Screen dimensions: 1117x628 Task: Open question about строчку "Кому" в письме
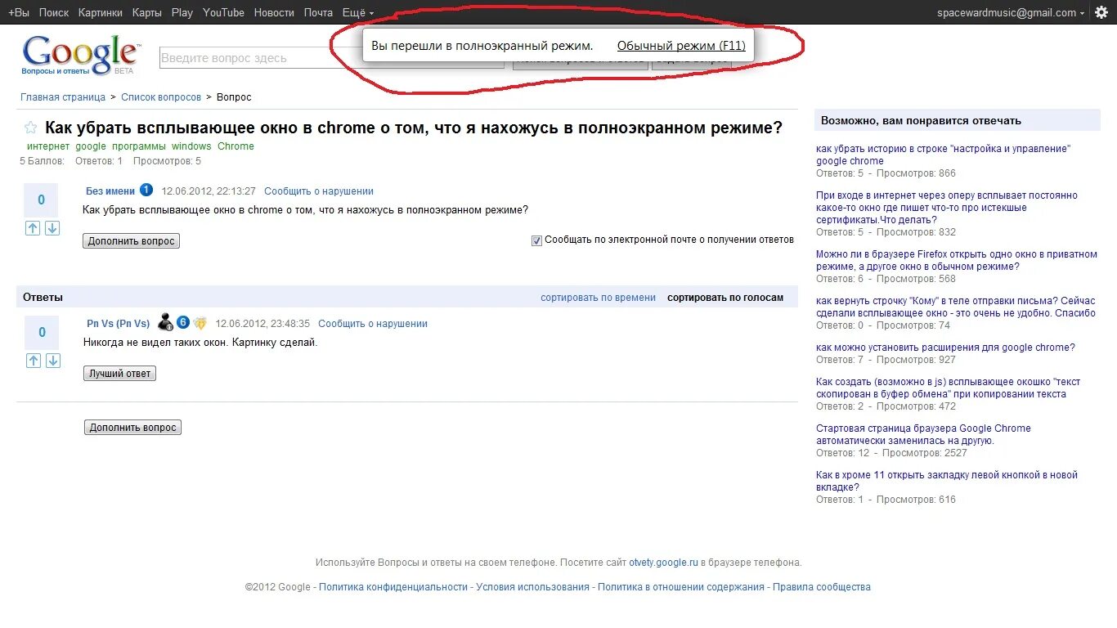tap(956, 307)
